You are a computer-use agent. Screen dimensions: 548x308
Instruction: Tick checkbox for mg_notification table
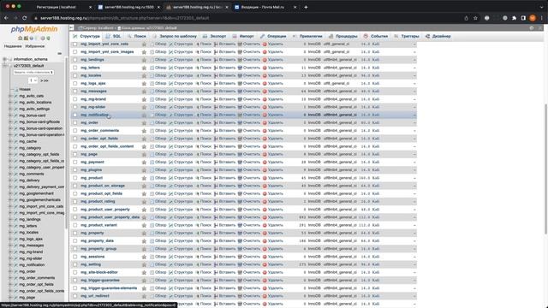(x=74, y=115)
